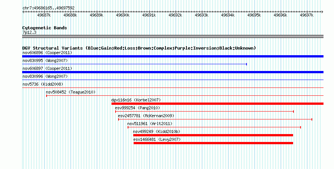Image resolution: width=334 pixels, height=169 pixels.
Task: Click the 49696k ruler tick label
Action: pos(280,15)
